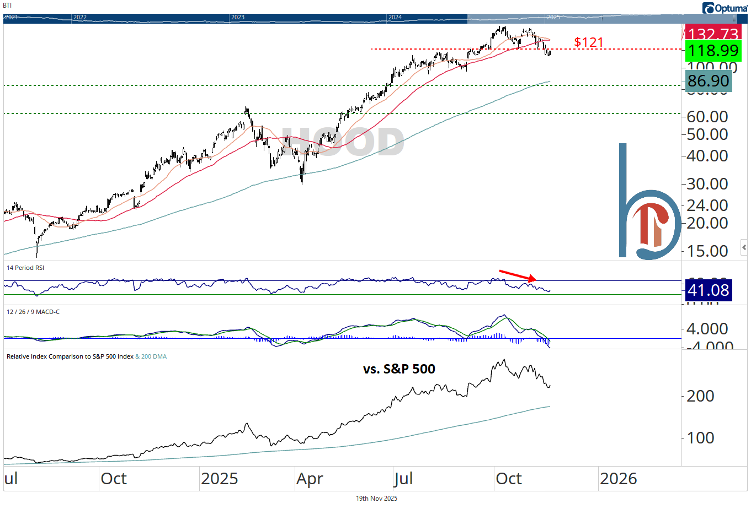Jump to 2022 in the overview timeline
The image size is (751, 509).
[x=80, y=18]
